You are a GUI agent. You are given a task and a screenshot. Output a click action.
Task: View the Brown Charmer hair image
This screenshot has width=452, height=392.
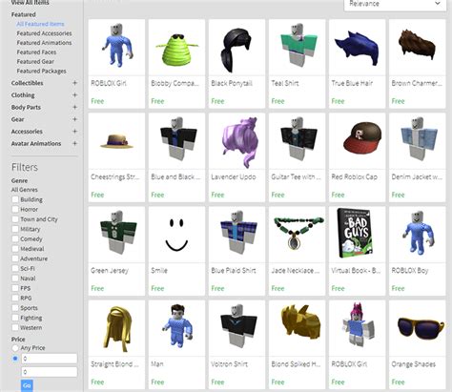tap(417, 48)
